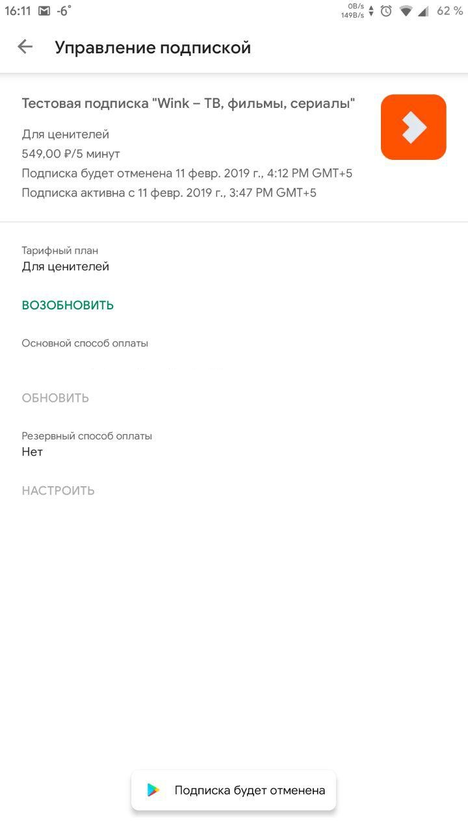468x832 pixels.
Task: Tap the Управление подпиской header title
Action: pyautogui.click(x=153, y=47)
